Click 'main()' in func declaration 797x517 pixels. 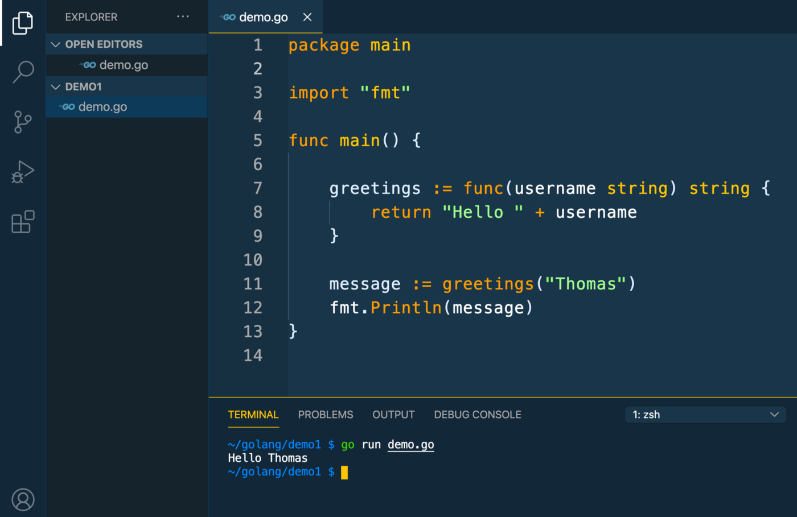pyautogui.click(x=370, y=140)
